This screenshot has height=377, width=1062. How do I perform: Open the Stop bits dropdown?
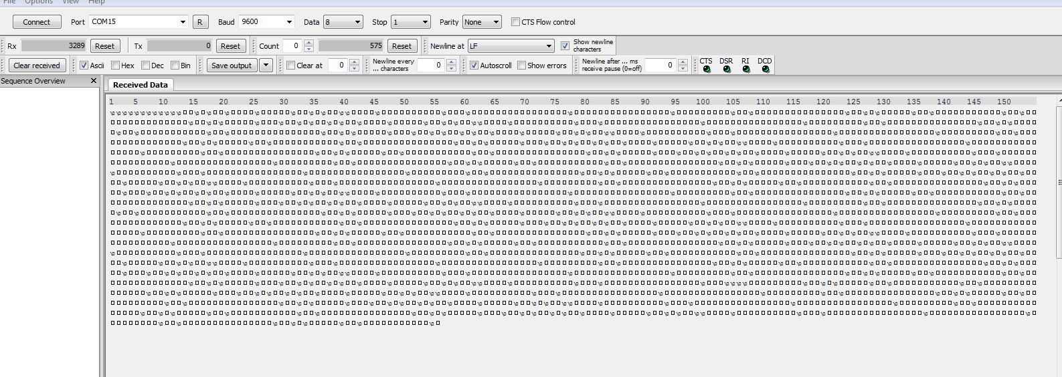410,22
